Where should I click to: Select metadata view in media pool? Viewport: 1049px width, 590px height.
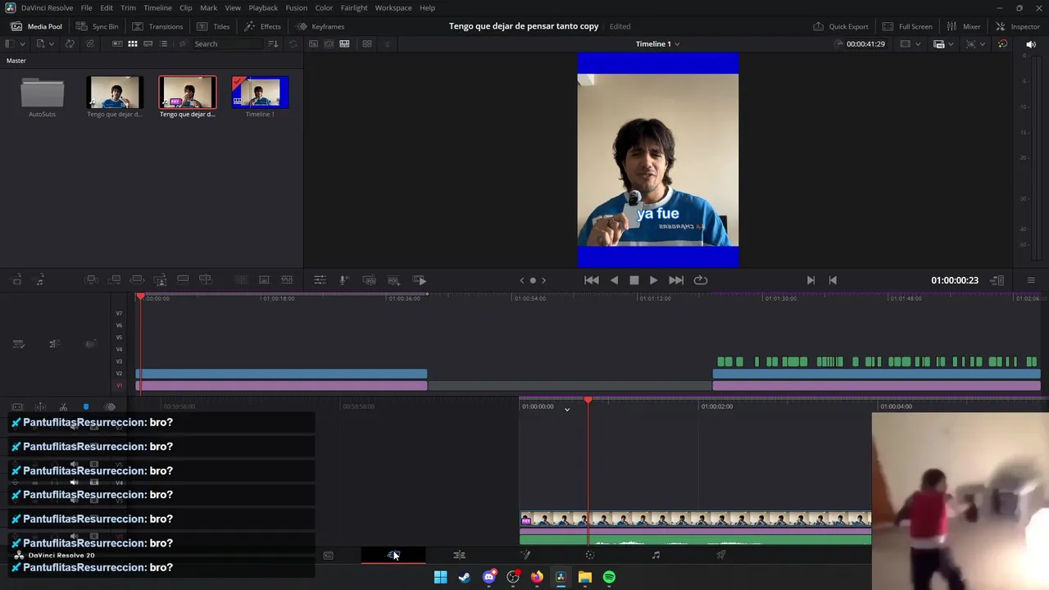(116, 43)
